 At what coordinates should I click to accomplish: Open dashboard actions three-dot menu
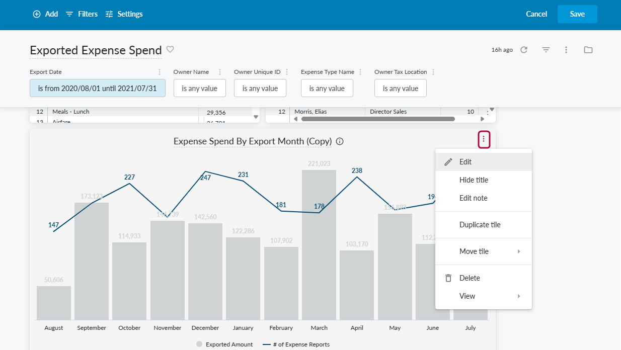[566, 50]
